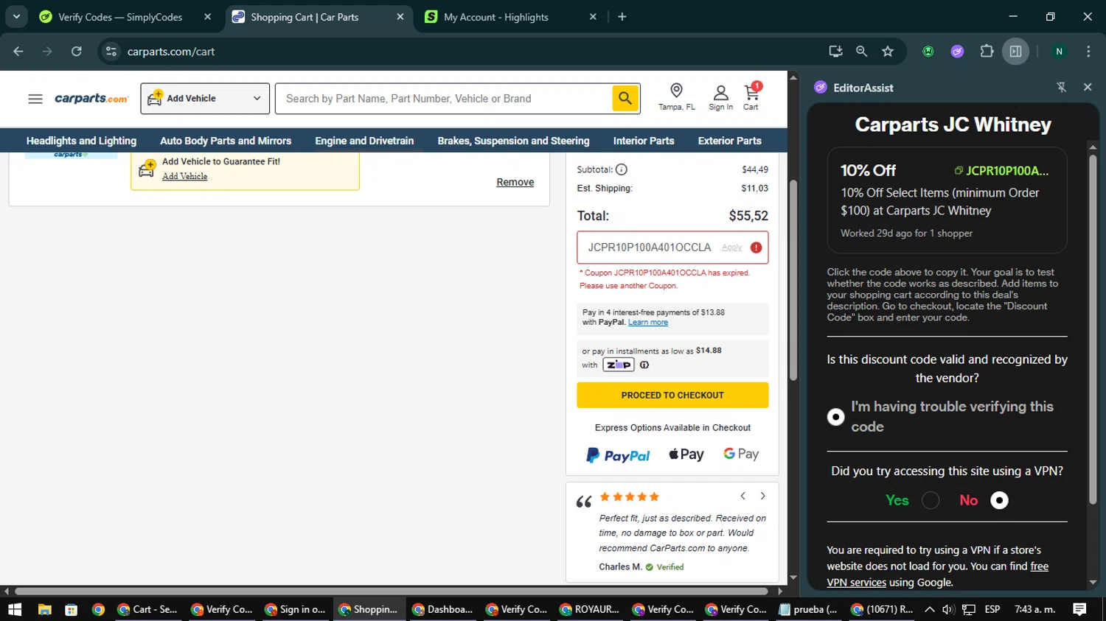Toggle the browser side panel button
The width and height of the screenshot is (1106, 621).
1016,51
